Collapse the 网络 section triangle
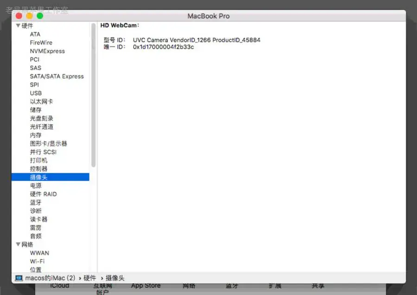 point(18,244)
